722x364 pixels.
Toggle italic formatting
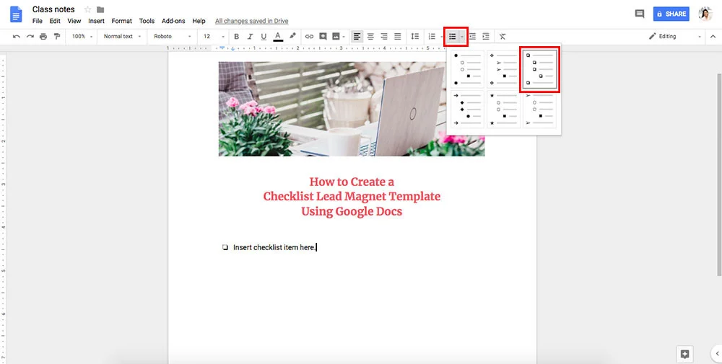pyautogui.click(x=250, y=36)
